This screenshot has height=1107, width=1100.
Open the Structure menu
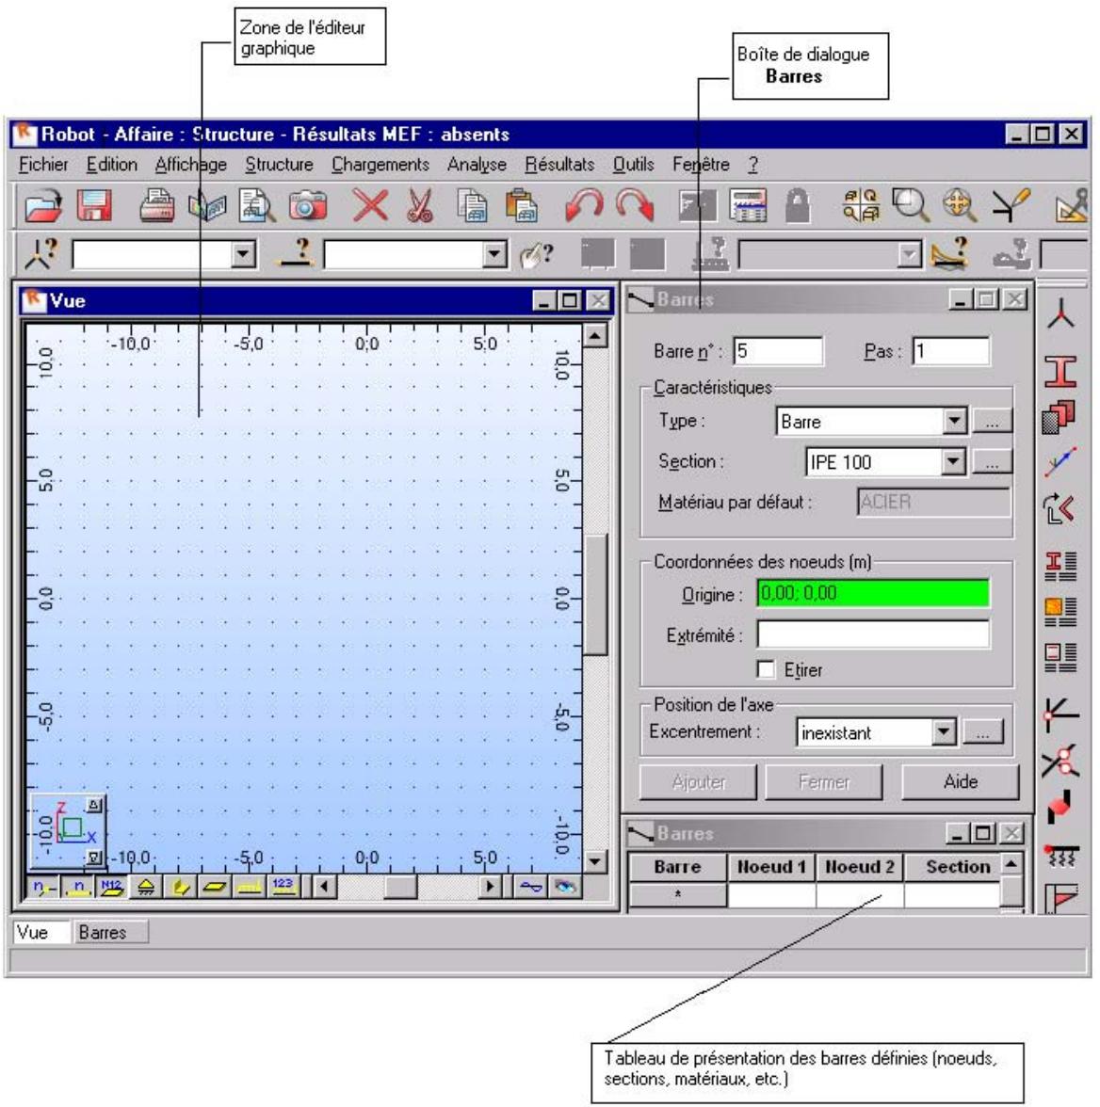[x=279, y=165]
